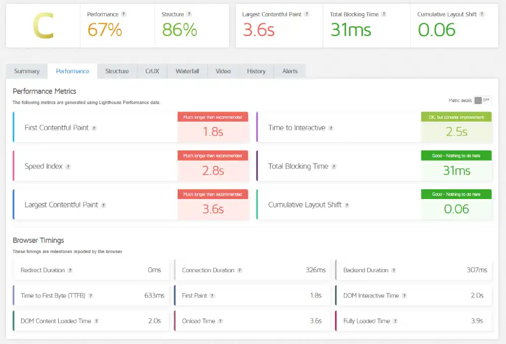Image resolution: width=506 pixels, height=344 pixels.
Task: Click the Time to Interactive 2.5s value
Action: point(456,132)
